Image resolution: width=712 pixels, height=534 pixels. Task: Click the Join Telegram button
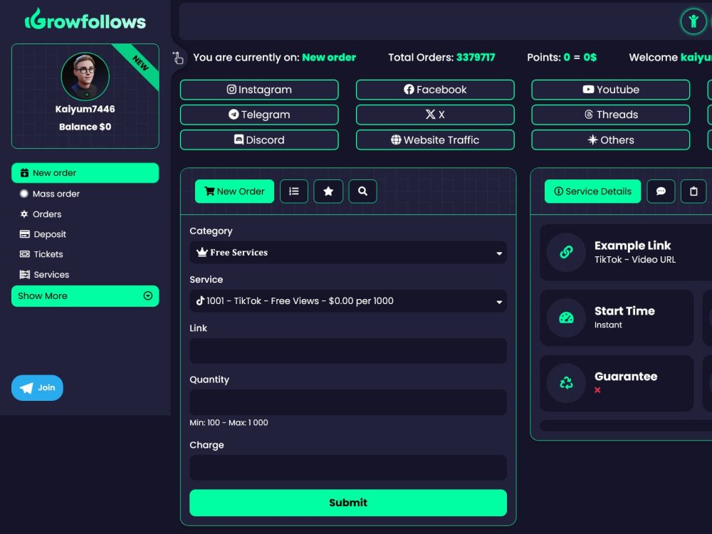point(37,388)
